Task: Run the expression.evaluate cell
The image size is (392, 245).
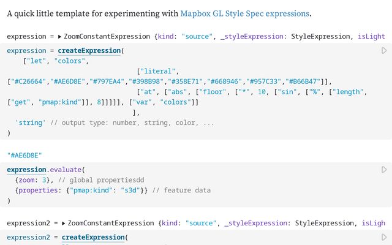Action: pyautogui.click(x=384, y=170)
